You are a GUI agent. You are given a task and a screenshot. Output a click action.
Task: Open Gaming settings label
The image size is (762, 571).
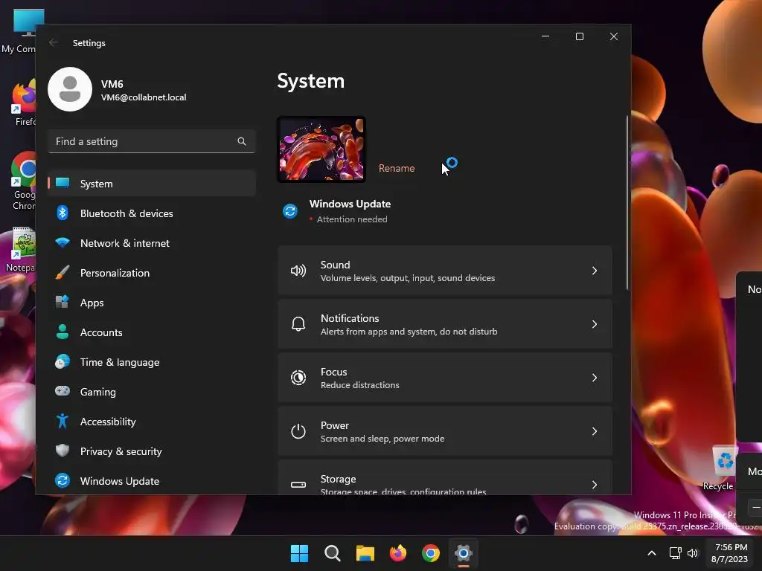[x=97, y=393]
